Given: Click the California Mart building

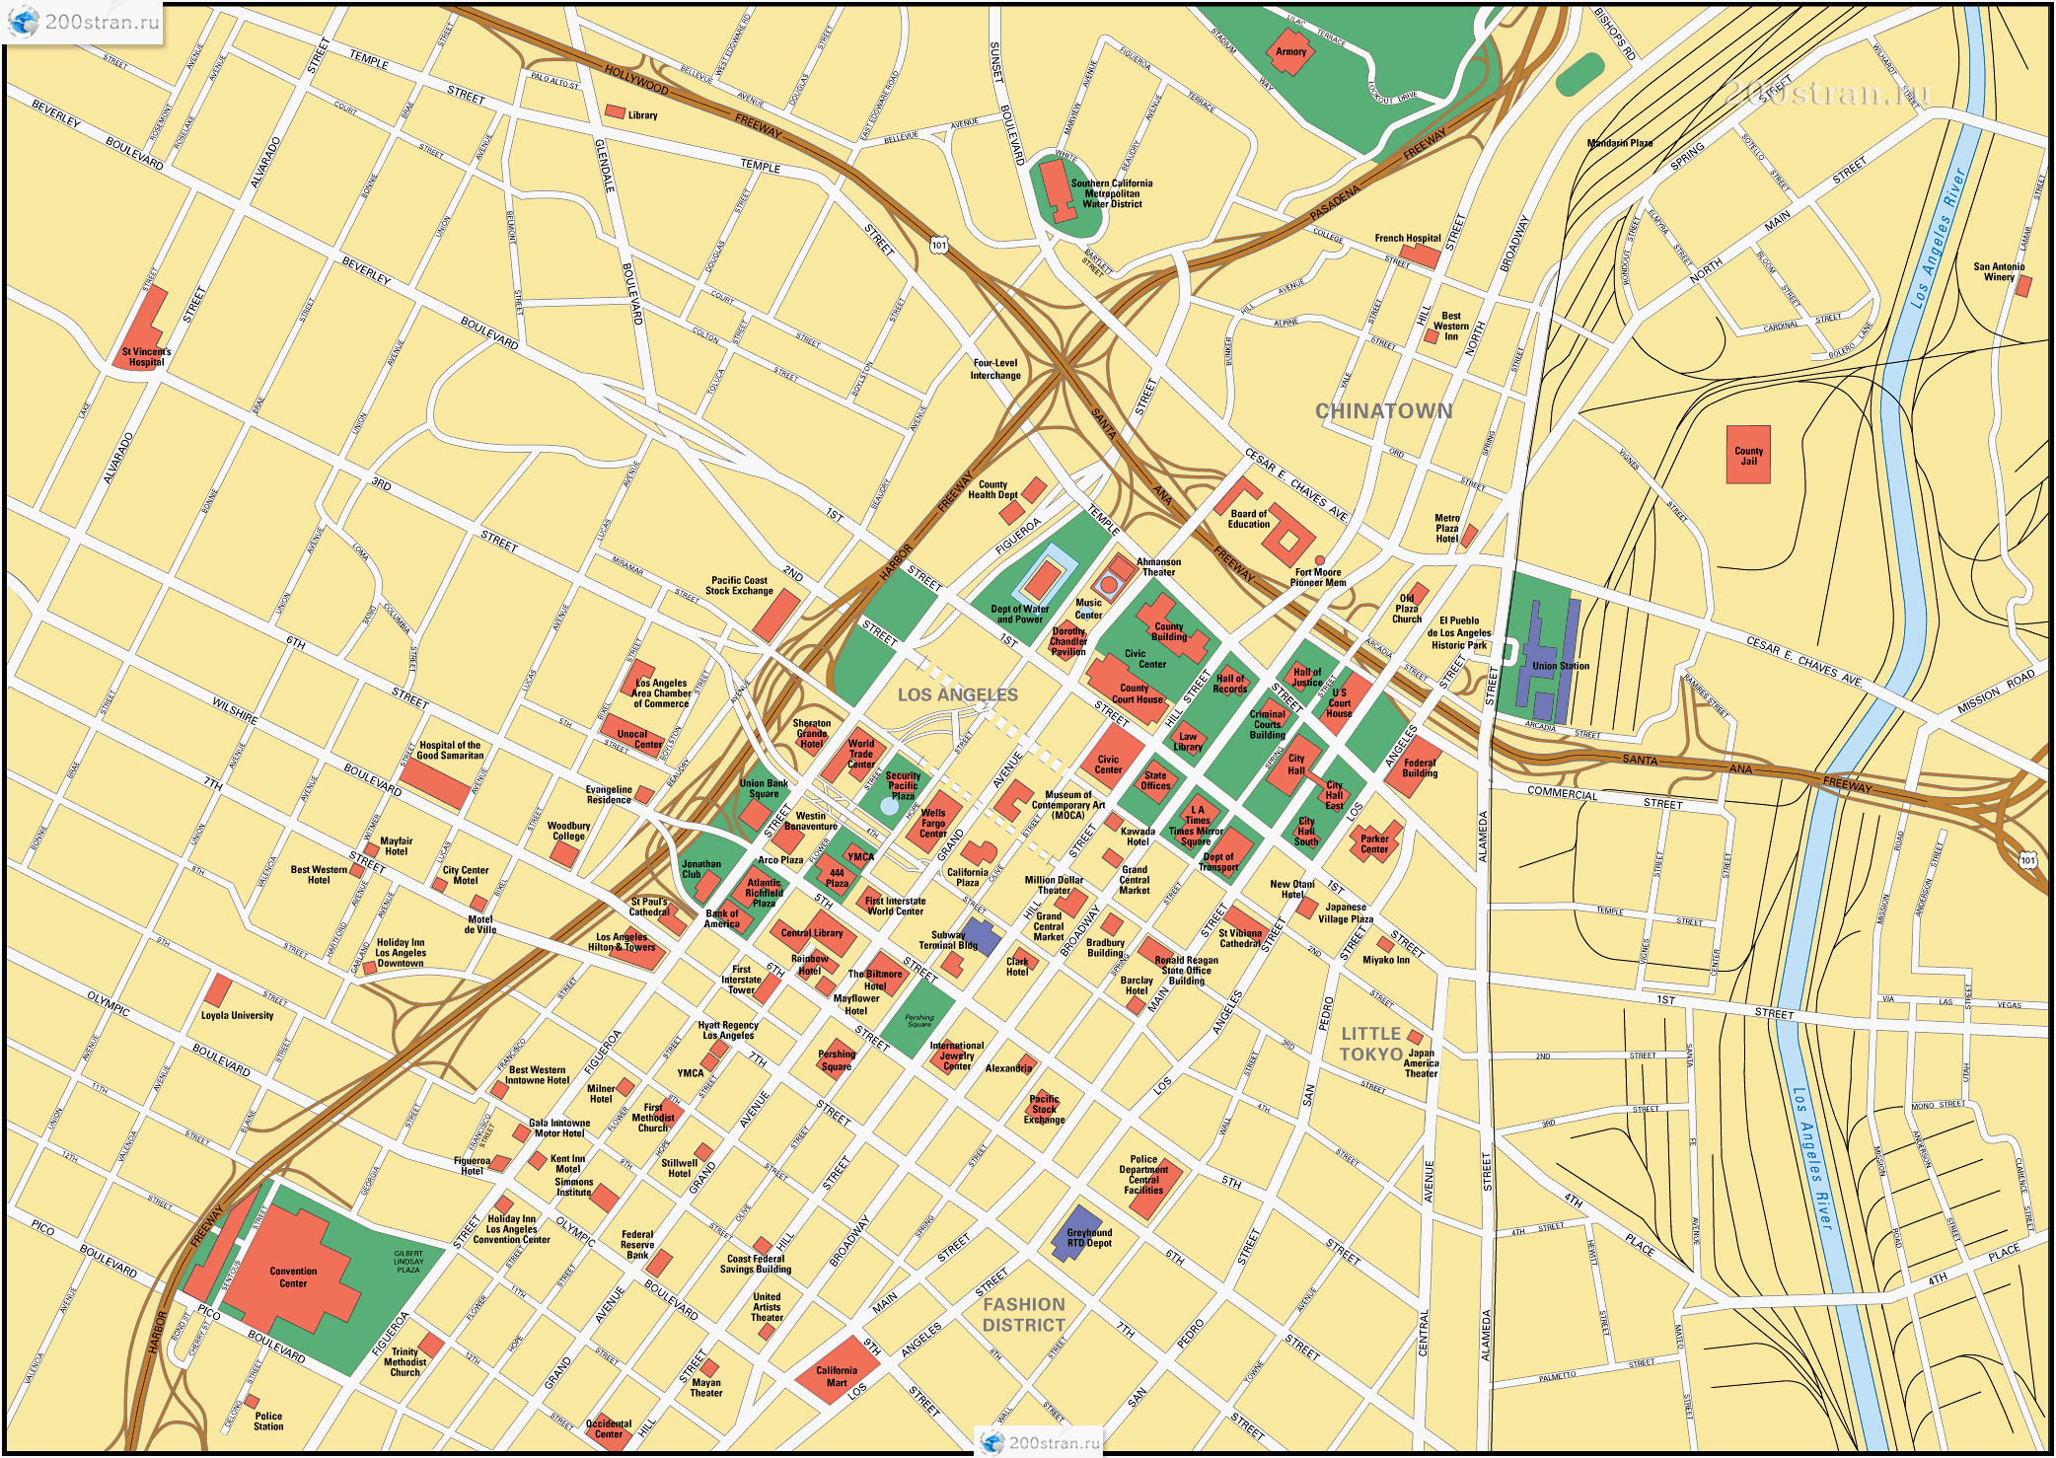Looking at the screenshot, I should pyautogui.click(x=837, y=1369).
